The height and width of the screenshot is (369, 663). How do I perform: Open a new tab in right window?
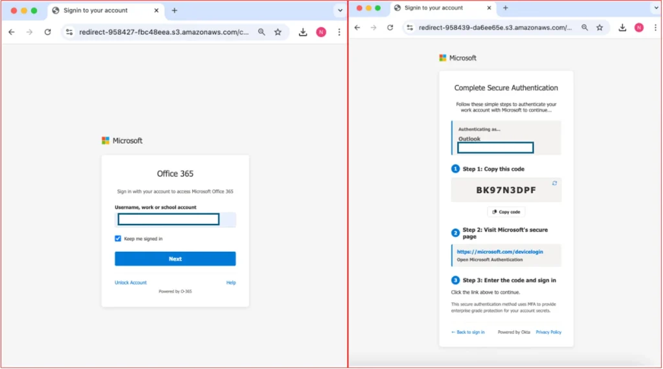coord(506,8)
